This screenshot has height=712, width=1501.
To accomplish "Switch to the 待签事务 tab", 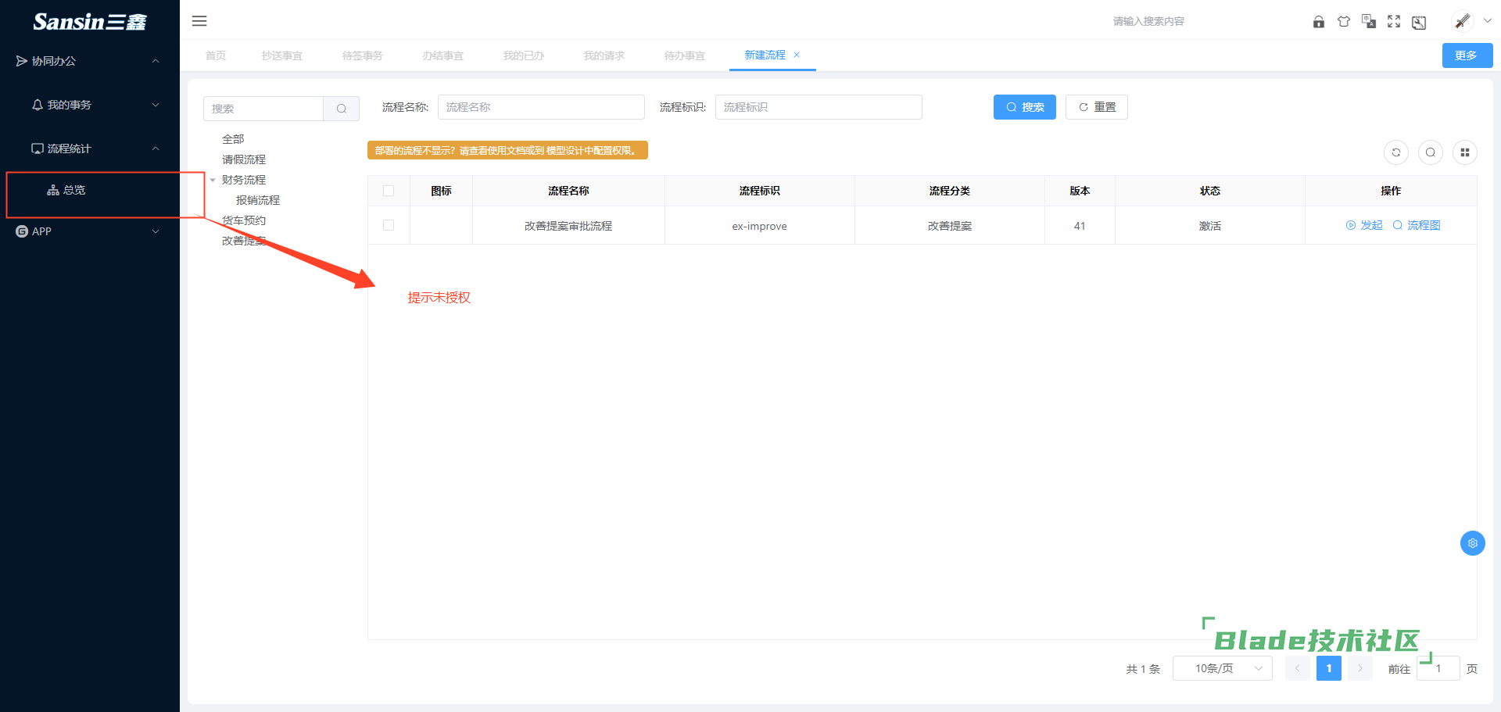I will pos(363,55).
